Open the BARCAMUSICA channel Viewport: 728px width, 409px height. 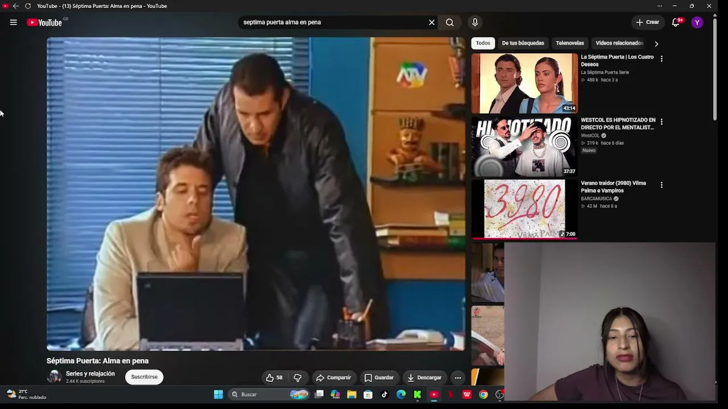pos(596,199)
